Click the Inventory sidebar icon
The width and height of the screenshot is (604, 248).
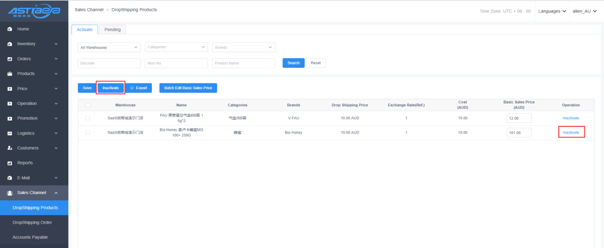(x=10, y=44)
